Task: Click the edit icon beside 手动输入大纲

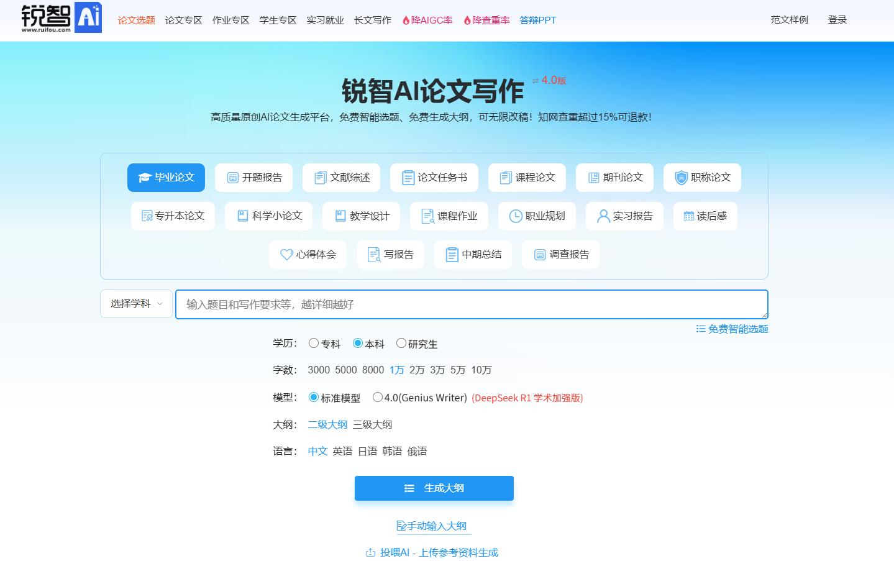Action: pos(401,526)
